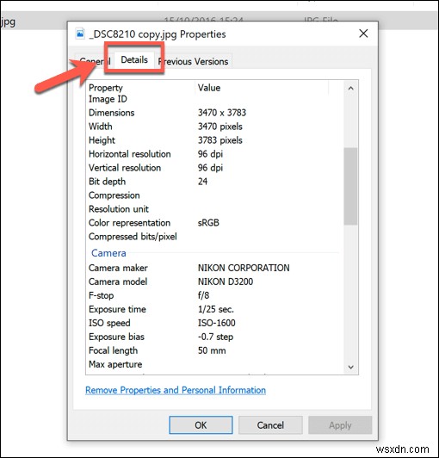This screenshot has height=458, width=439.
Task: Switch to the Details tab
Action: [134, 60]
